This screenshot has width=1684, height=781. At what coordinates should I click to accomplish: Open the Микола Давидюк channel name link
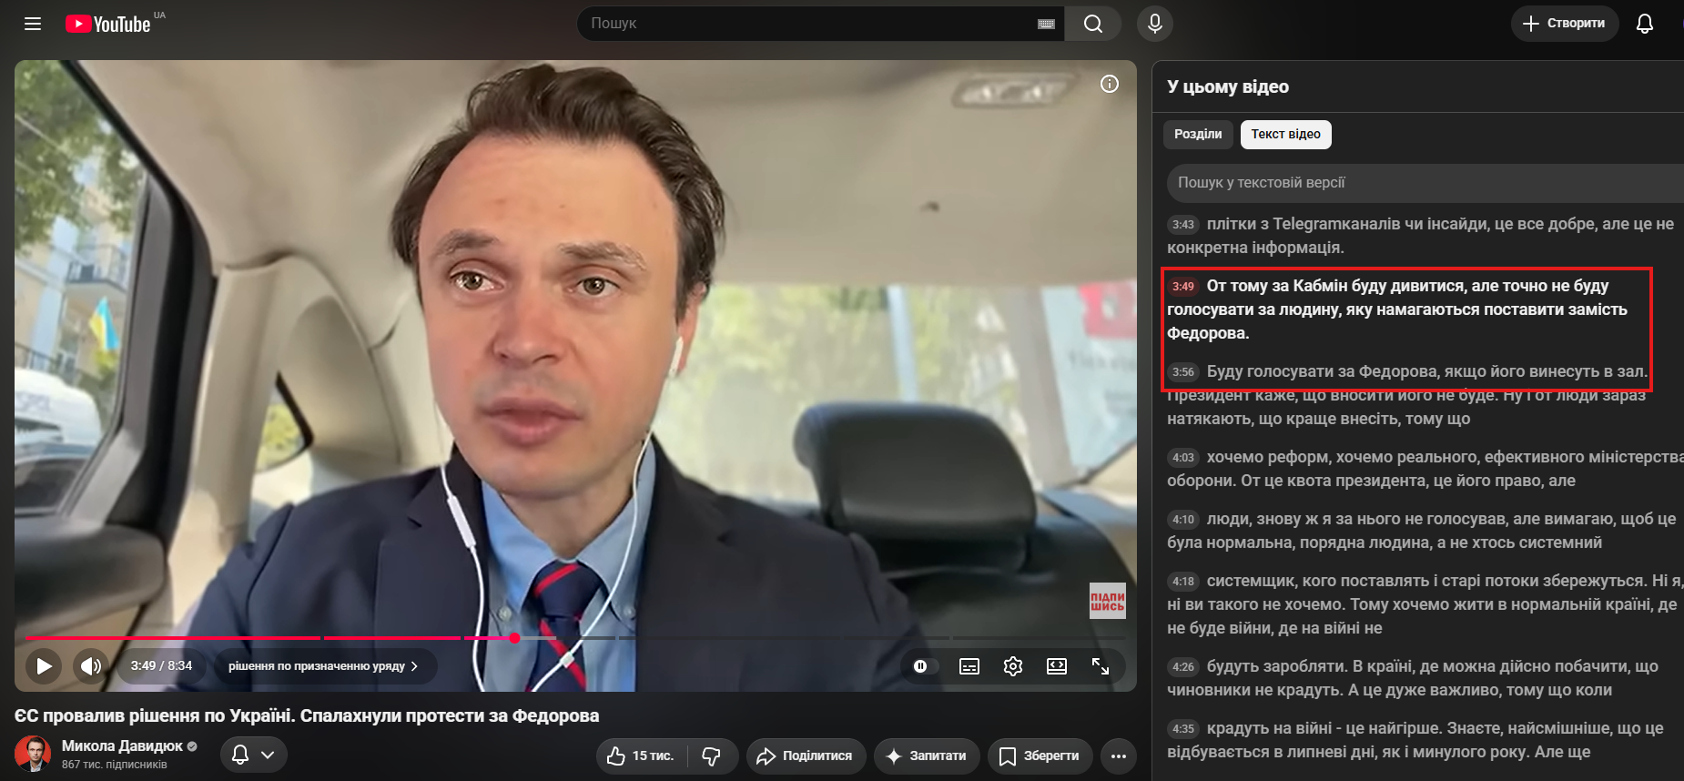click(122, 746)
